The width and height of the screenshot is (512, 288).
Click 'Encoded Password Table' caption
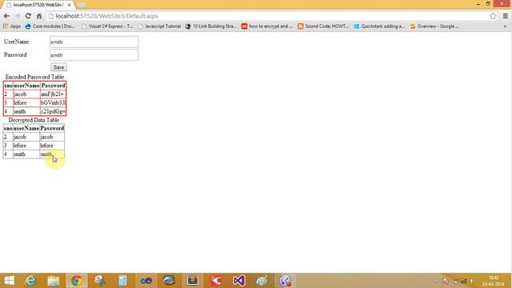pyautogui.click(x=34, y=77)
